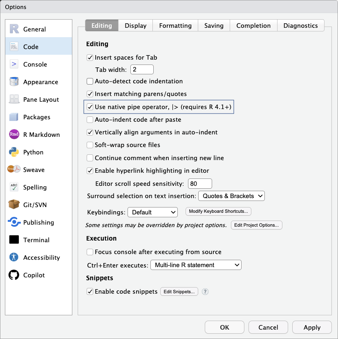Click Modify Keyboard Shortcuts button
The image size is (338, 339).
(x=218, y=212)
